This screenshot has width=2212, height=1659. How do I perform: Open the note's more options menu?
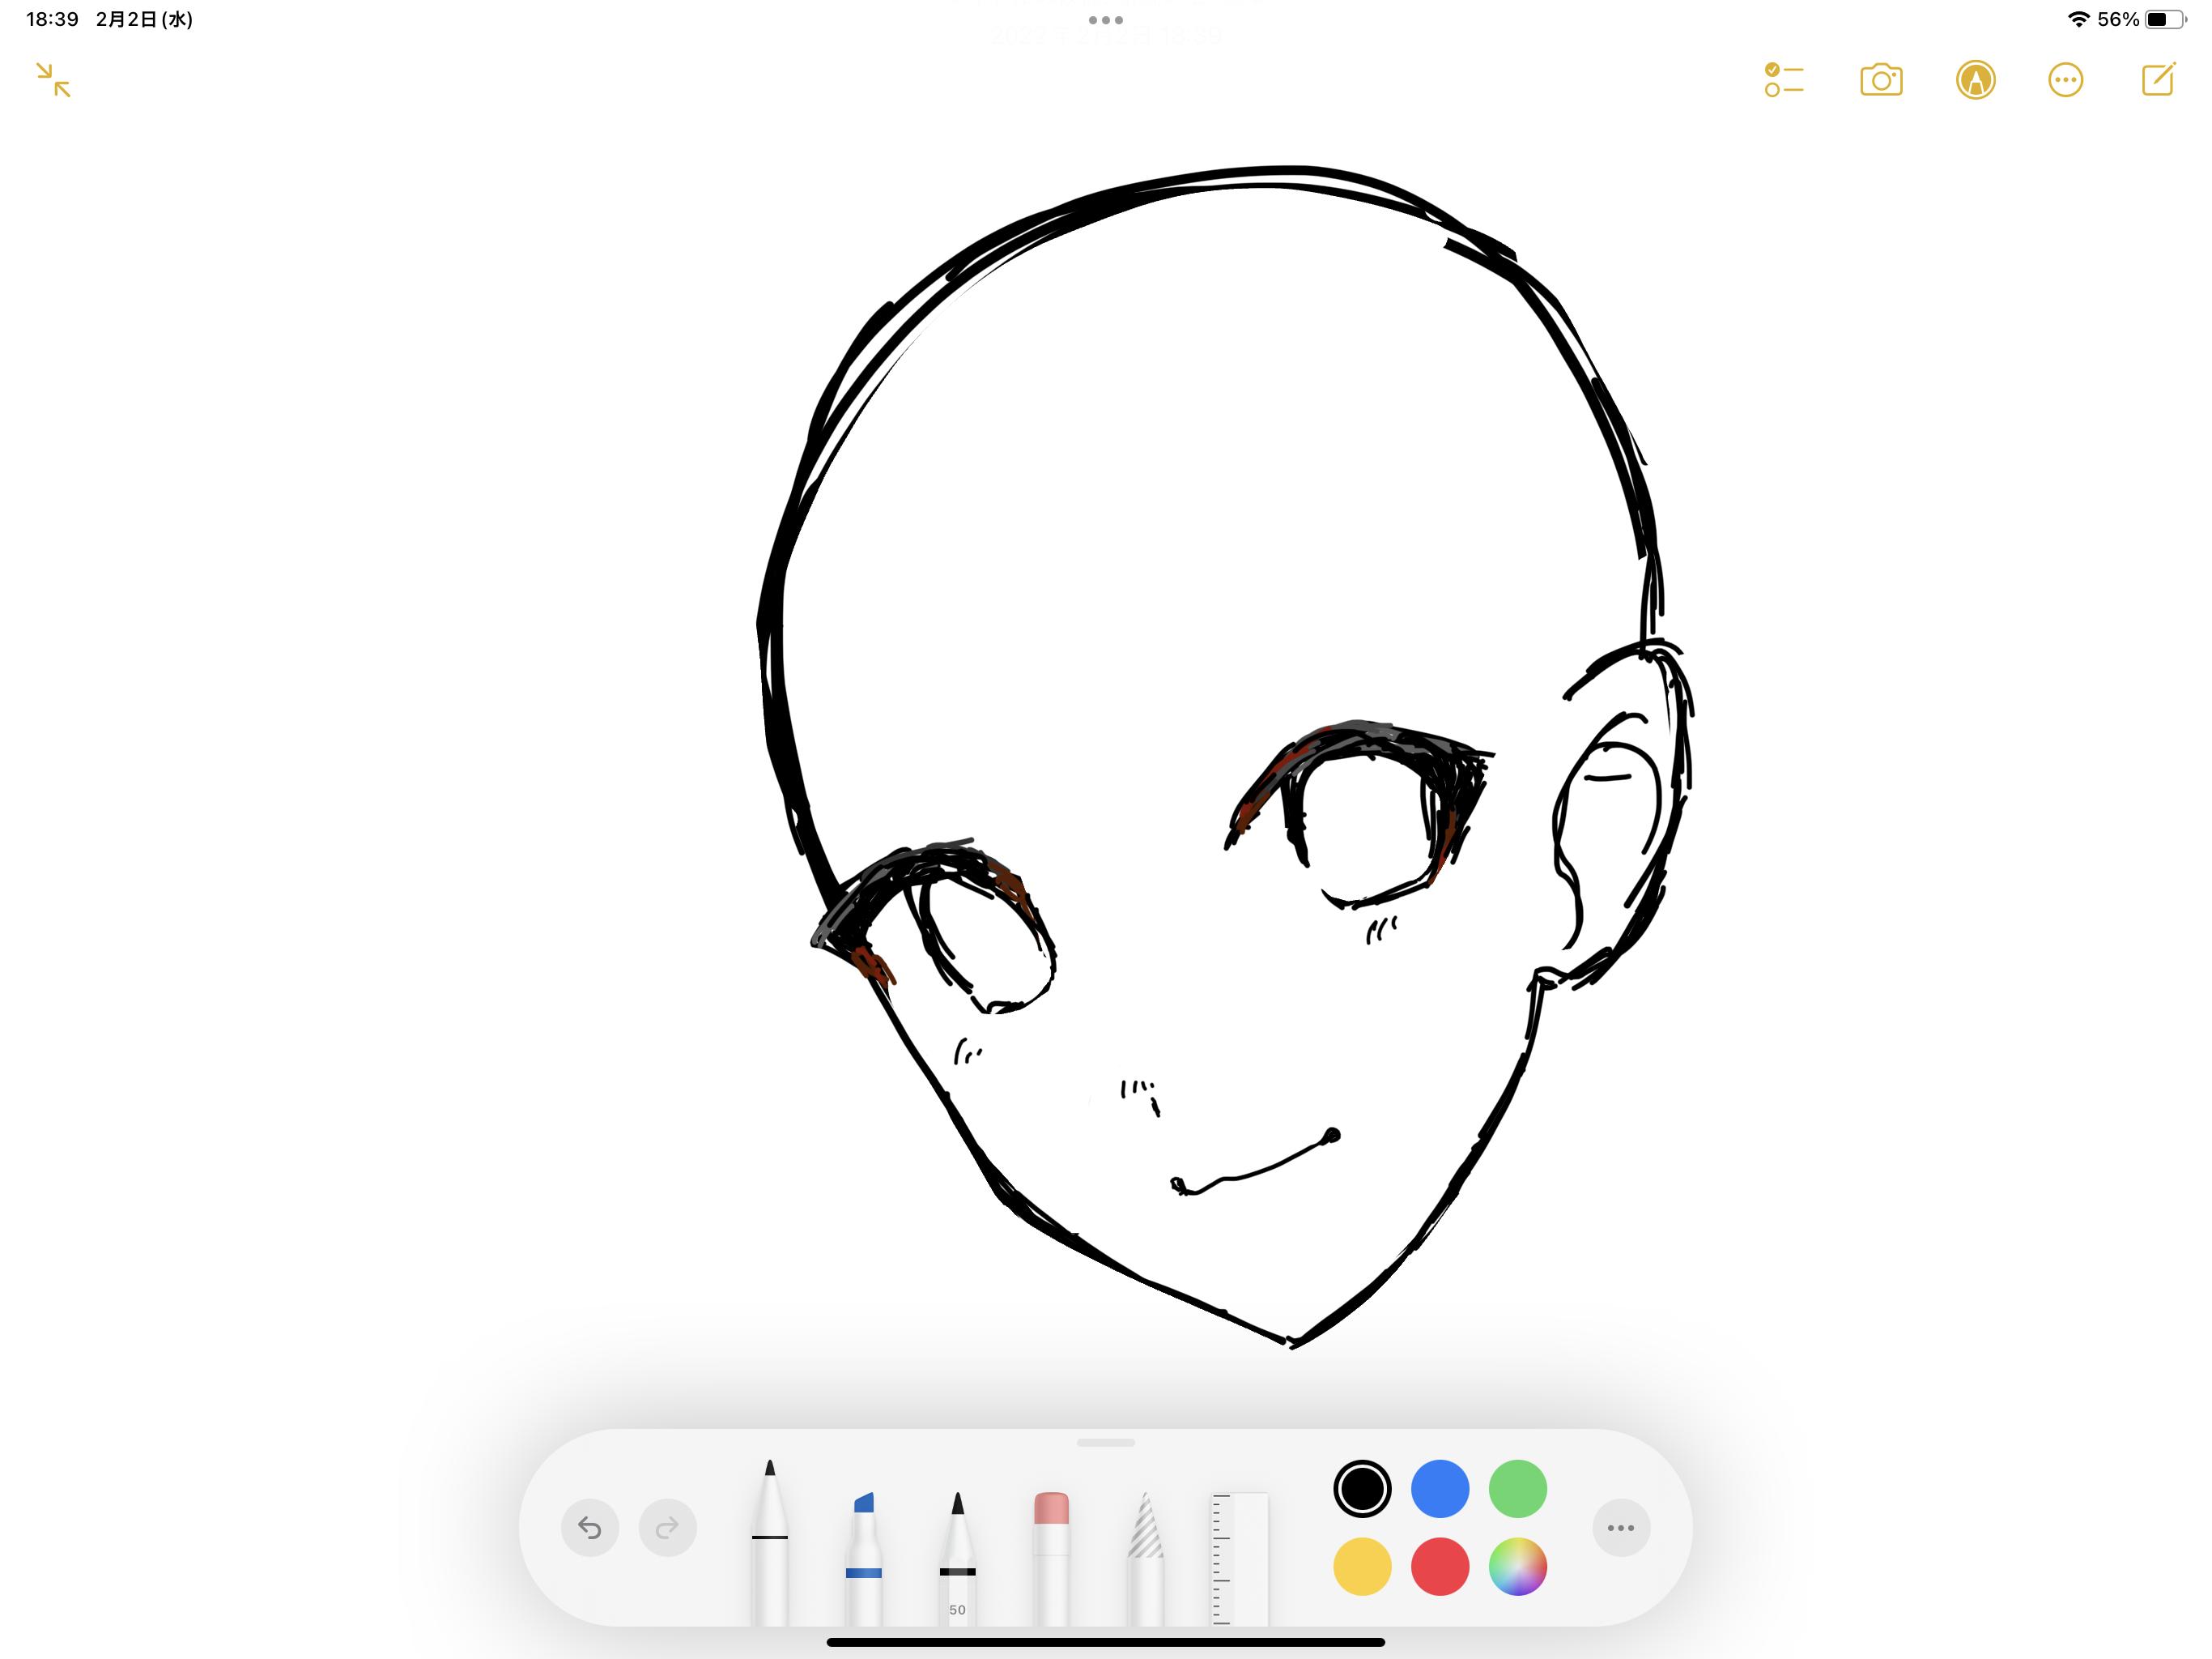2065,80
